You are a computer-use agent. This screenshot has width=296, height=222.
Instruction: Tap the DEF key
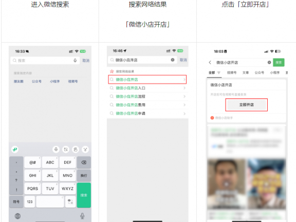68,162
